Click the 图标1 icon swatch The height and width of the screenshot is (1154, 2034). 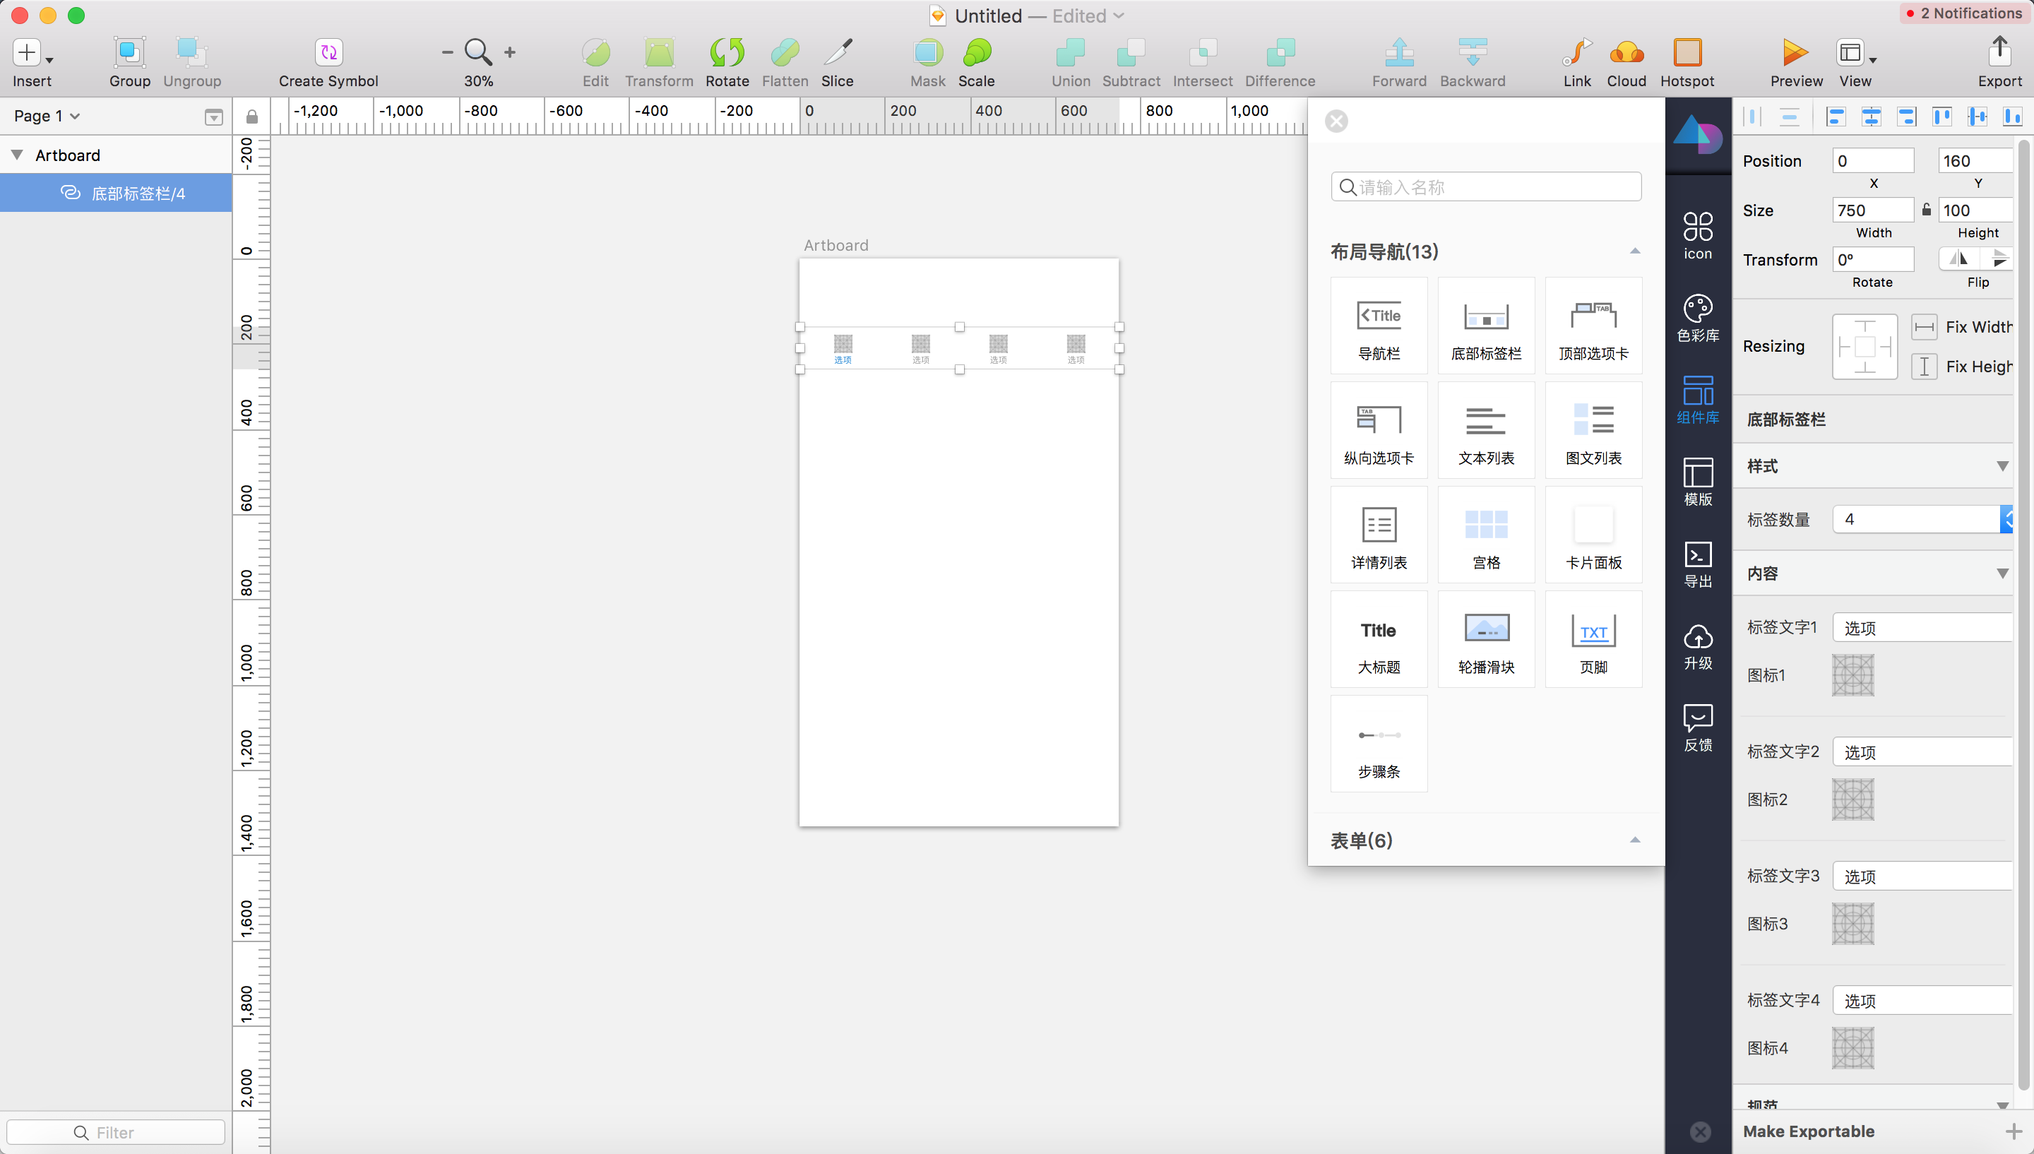[x=1852, y=675]
